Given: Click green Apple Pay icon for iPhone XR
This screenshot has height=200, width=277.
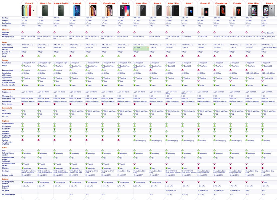Looking at the screenshot, I should tap(70, 153).
